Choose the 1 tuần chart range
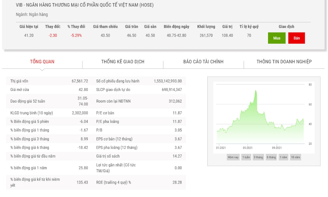This screenshot has height=197, width=328. (246, 157)
